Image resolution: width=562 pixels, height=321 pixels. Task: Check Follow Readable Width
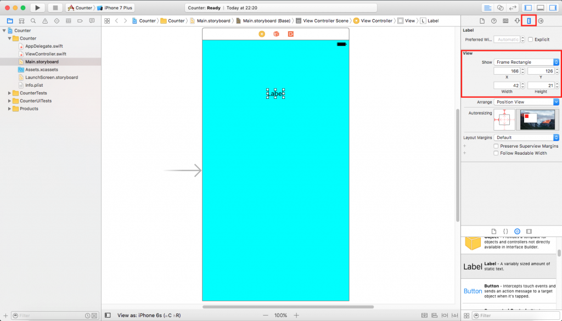click(496, 153)
